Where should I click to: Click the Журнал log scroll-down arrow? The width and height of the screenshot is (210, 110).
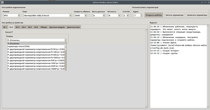(208, 107)
